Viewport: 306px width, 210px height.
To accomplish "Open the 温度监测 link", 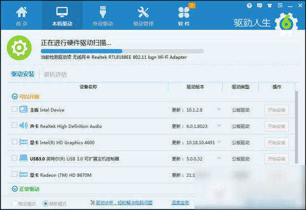I will tap(180, 203).
